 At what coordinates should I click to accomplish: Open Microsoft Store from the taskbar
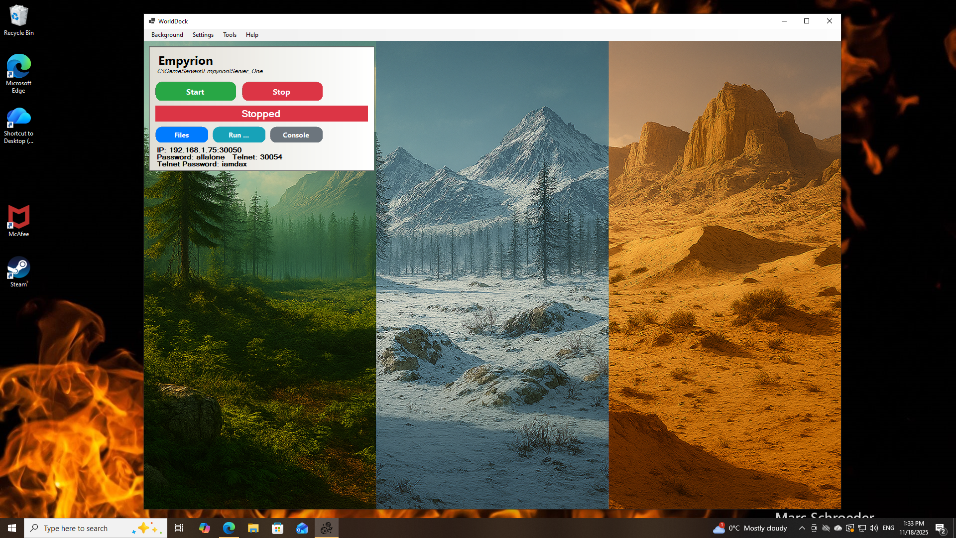[278, 528]
